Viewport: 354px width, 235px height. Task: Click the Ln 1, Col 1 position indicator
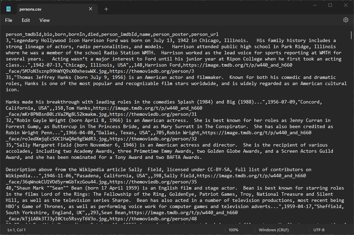[16, 230]
